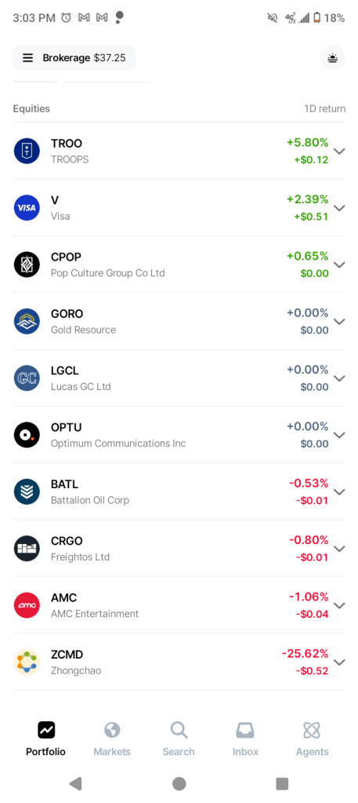Open the Gold Resource logo icon

point(27,322)
